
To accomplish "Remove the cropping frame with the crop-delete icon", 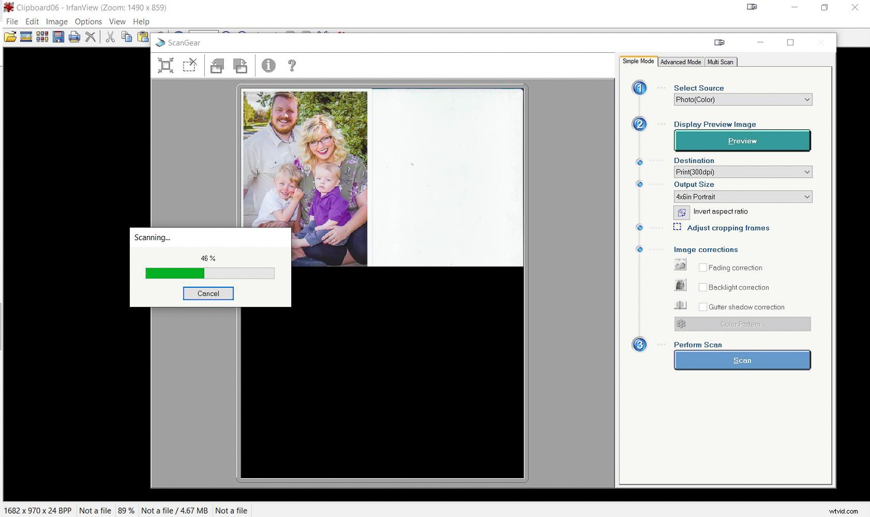I will point(189,65).
